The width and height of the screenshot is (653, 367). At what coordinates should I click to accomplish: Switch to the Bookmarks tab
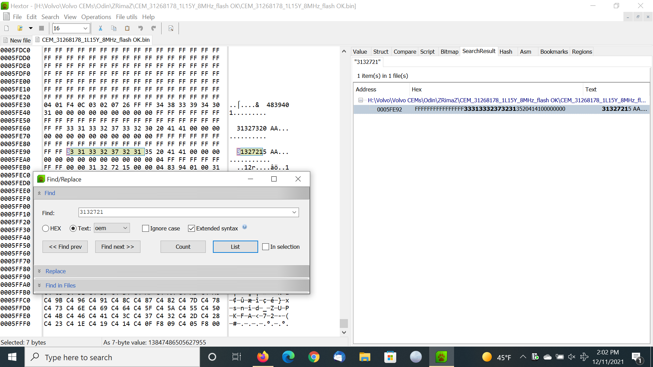point(554,52)
